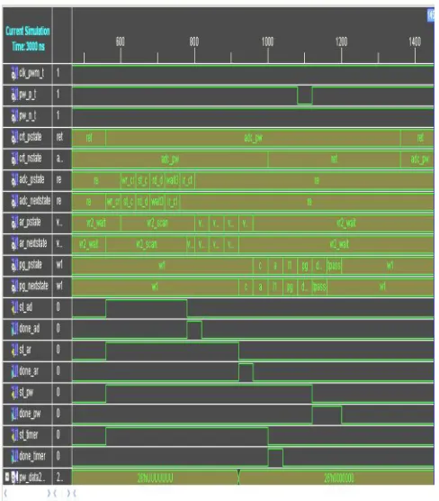
Task: Click the pw_n_t signal icon
Action: pos(14,115)
